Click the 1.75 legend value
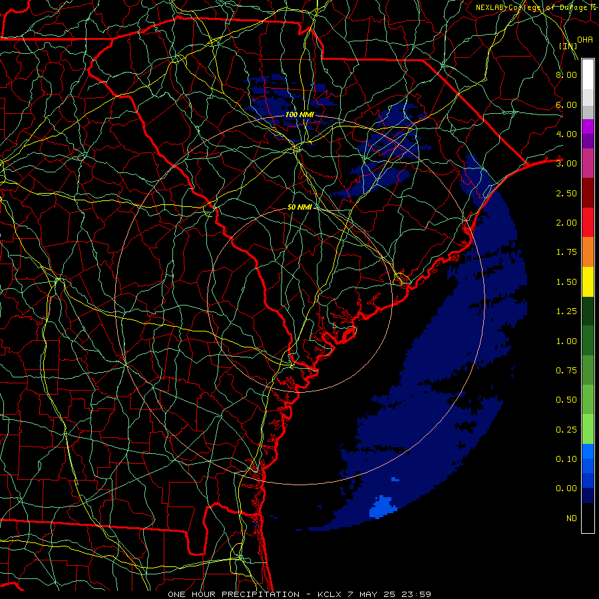Viewport: 599px width, 599px height. click(x=566, y=252)
